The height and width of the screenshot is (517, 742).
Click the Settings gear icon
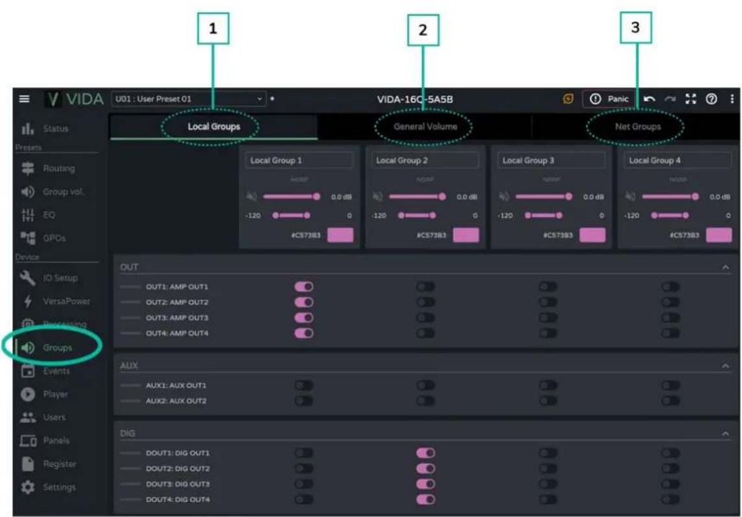click(x=27, y=487)
